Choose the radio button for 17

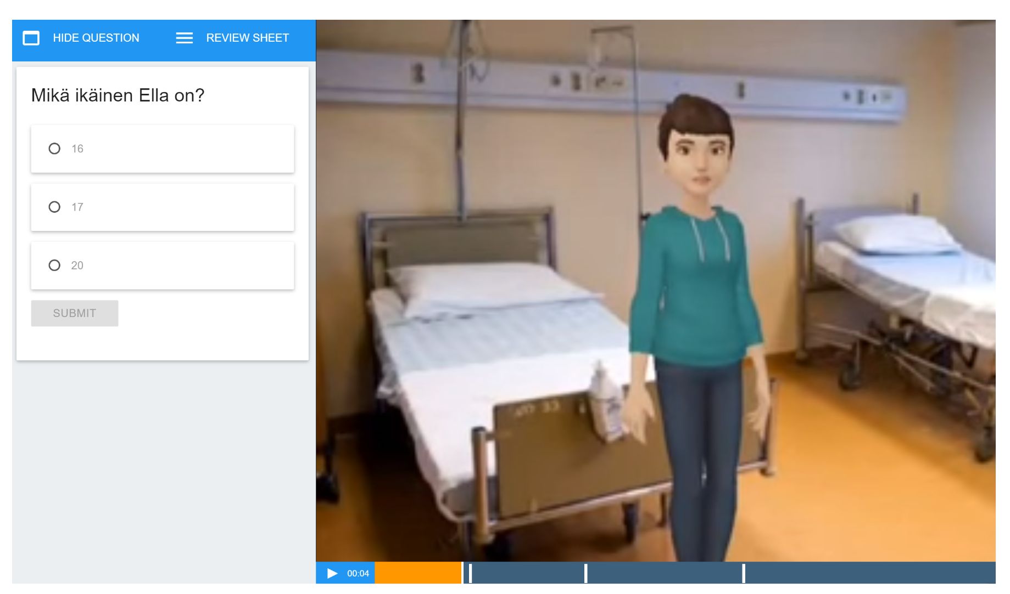54,207
